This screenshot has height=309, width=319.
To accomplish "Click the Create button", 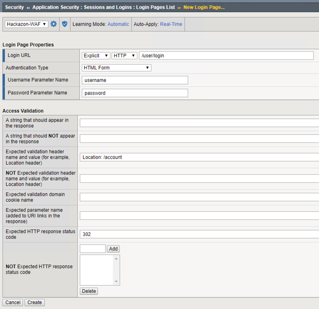I will (x=35, y=302).
